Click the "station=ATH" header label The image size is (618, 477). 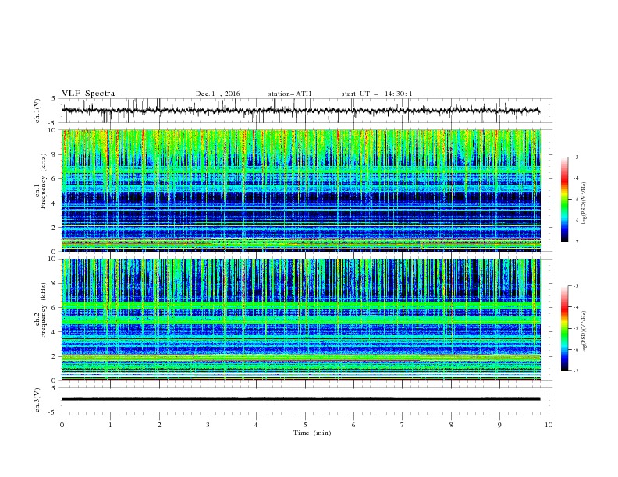289,94
